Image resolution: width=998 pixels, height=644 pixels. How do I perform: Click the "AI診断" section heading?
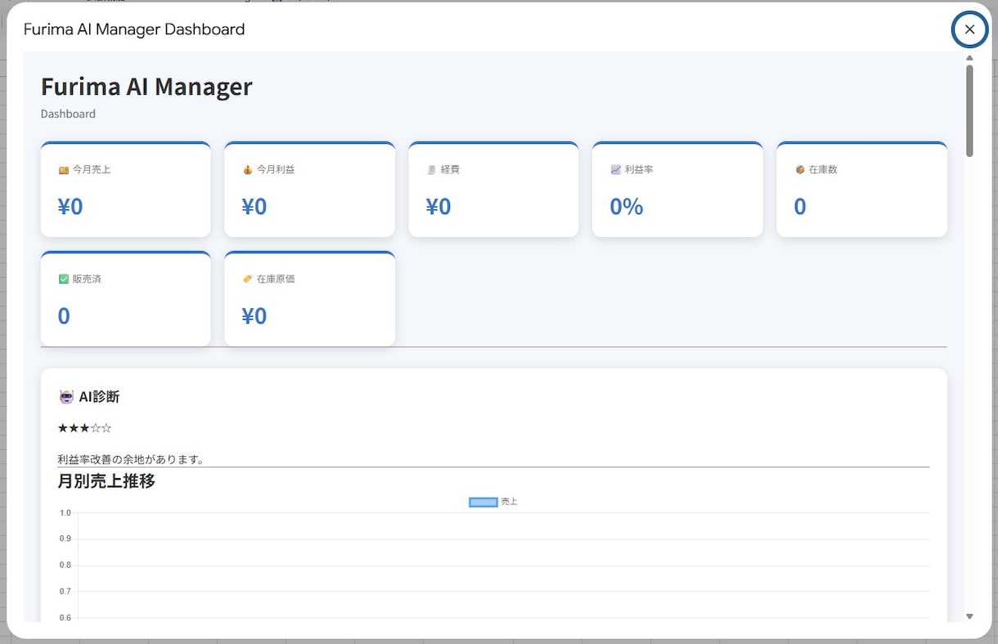(99, 397)
